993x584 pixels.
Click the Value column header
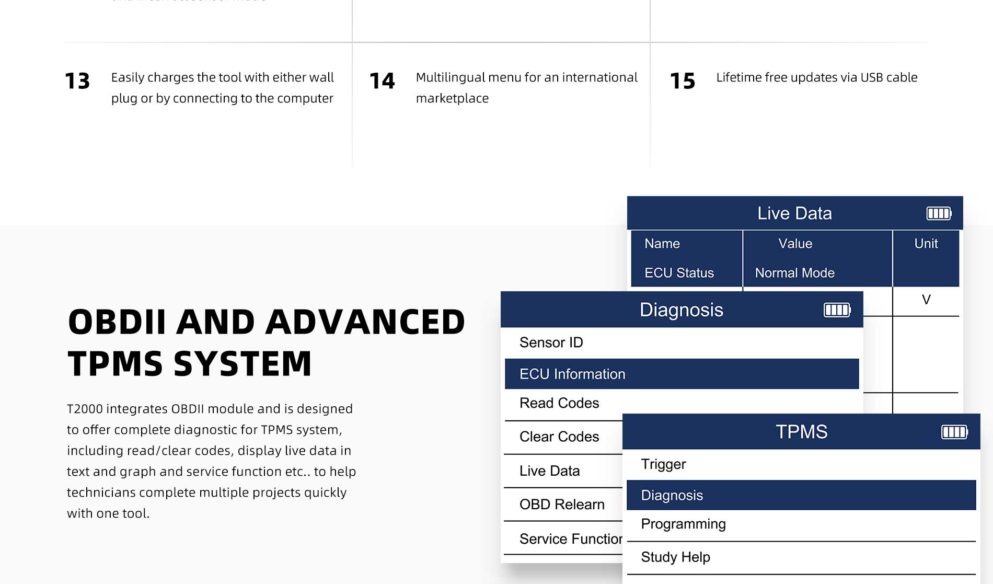click(x=795, y=244)
